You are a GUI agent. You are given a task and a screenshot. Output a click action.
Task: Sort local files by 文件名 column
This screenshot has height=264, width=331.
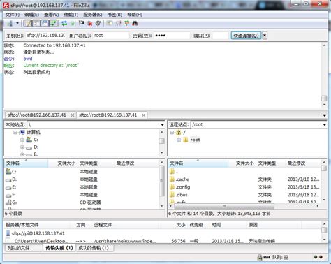(26, 163)
